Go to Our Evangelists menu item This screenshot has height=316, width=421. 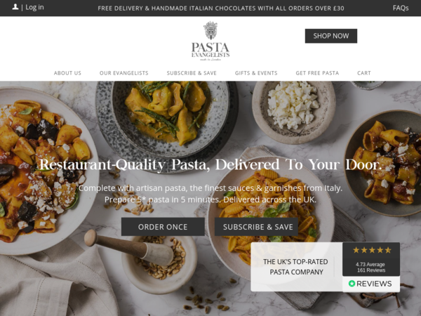[123, 73]
